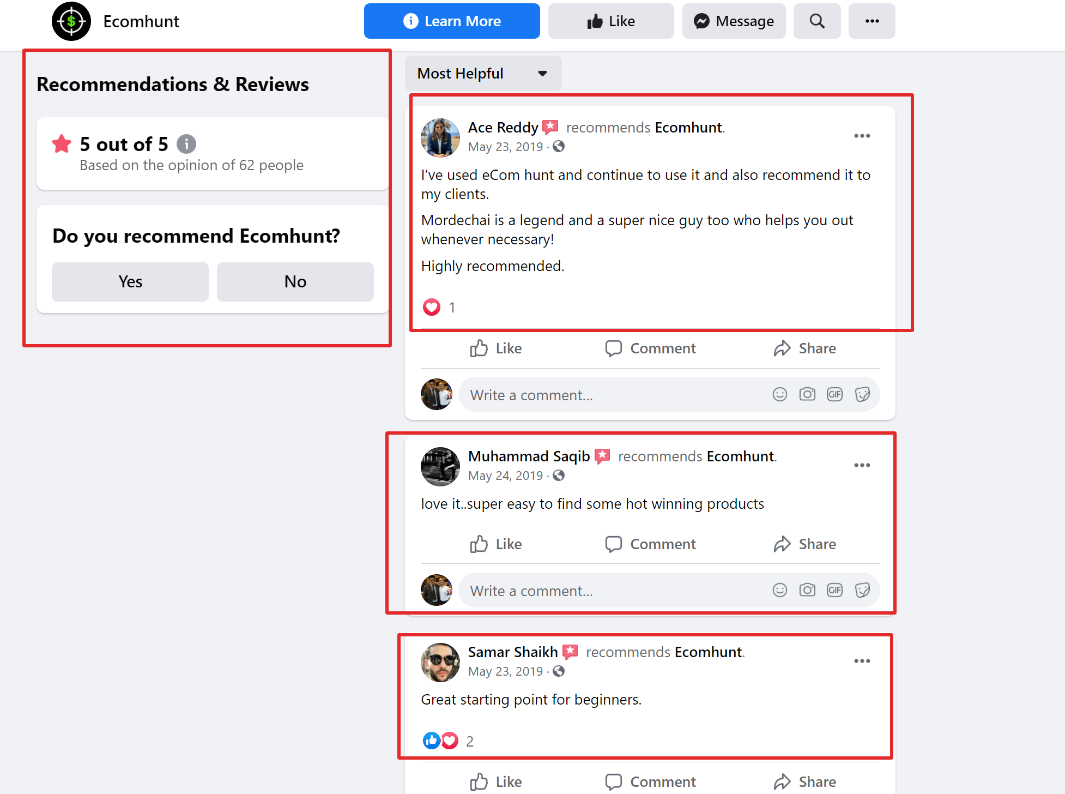Click Yes to recommend Ecomhunt

130,281
